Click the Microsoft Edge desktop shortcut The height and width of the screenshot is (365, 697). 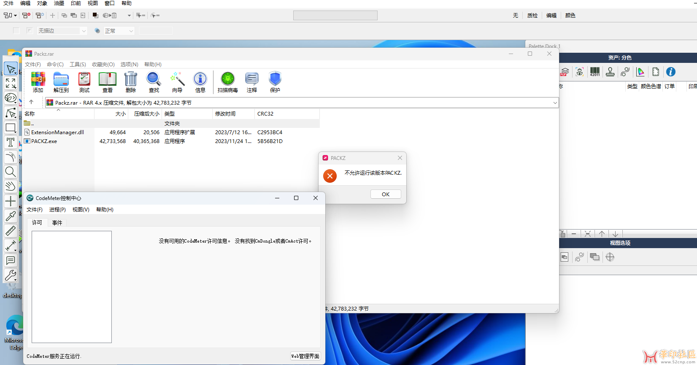point(14,333)
